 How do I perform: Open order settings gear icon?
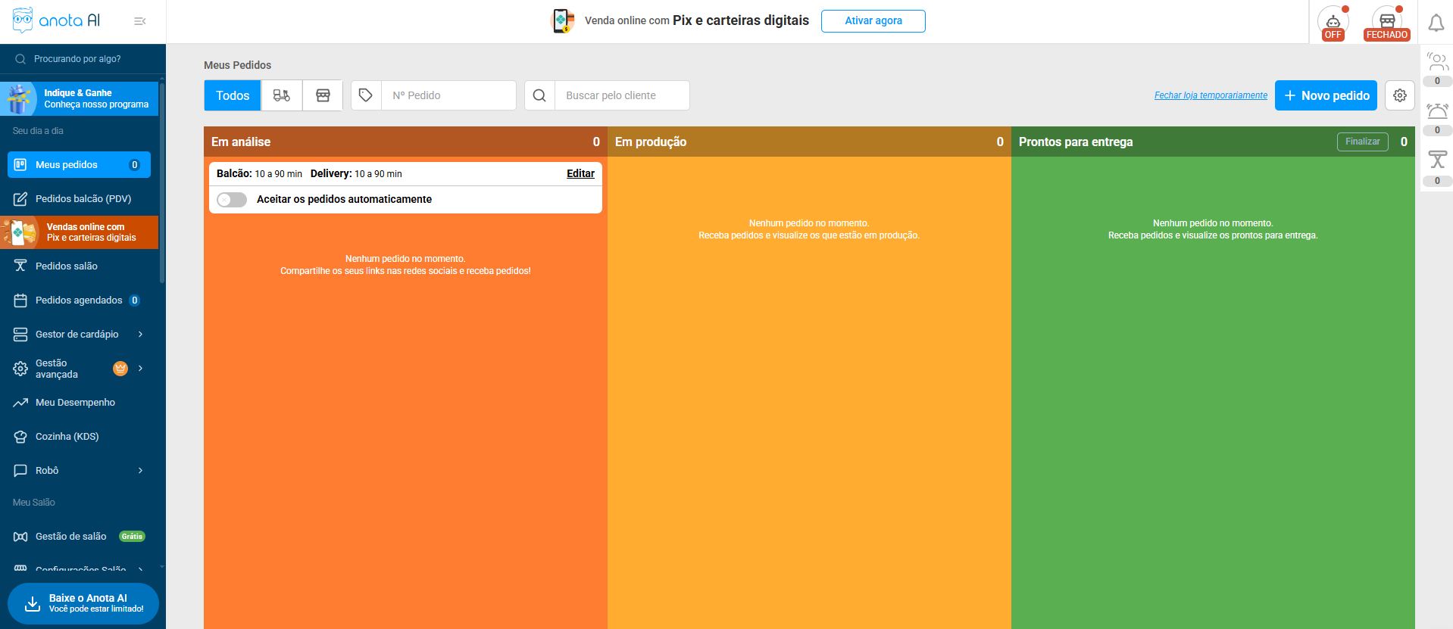click(1399, 95)
